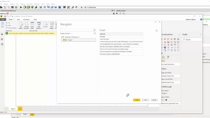The image size is (210, 118).
Task: Click the yellow Load button
Action: click(x=136, y=100)
